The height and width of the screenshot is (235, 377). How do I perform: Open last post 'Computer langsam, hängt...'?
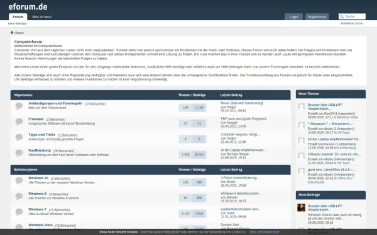pos(240,134)
